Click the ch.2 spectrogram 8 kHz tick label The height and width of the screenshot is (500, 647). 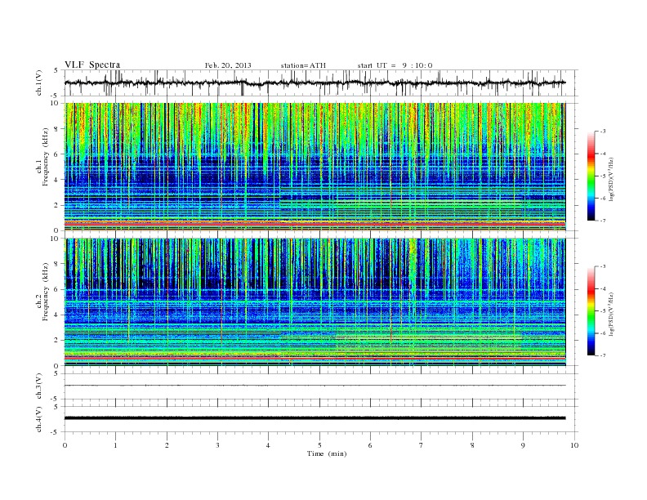tap(56, 264)
